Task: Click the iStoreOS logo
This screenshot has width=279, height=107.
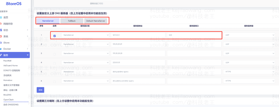Action: coord(14,4)
